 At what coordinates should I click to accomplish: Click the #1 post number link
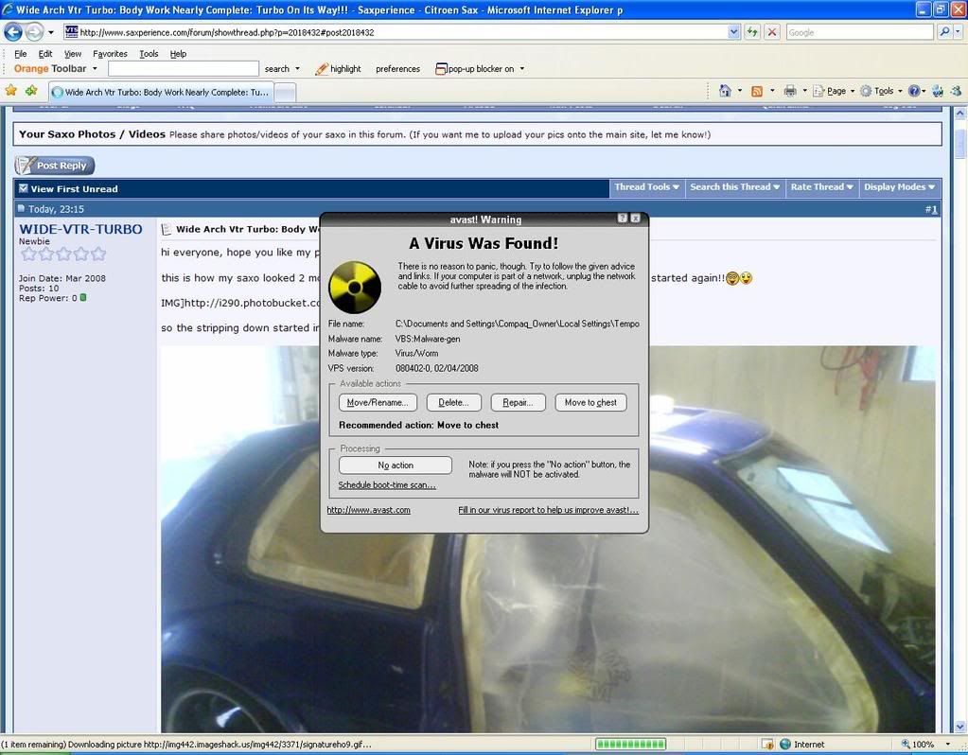click(x=932, y=209)
